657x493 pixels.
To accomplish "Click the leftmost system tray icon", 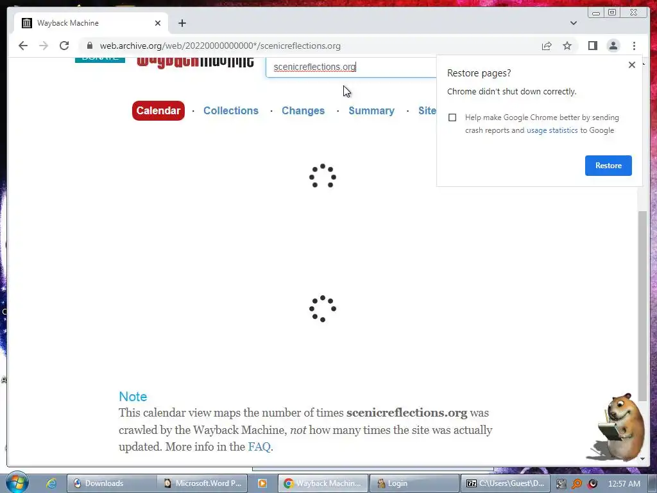I will (561, 484).
